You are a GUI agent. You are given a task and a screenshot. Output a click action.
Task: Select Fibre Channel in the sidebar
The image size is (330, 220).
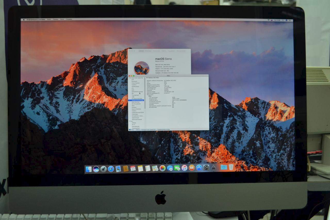click(135, 83)
